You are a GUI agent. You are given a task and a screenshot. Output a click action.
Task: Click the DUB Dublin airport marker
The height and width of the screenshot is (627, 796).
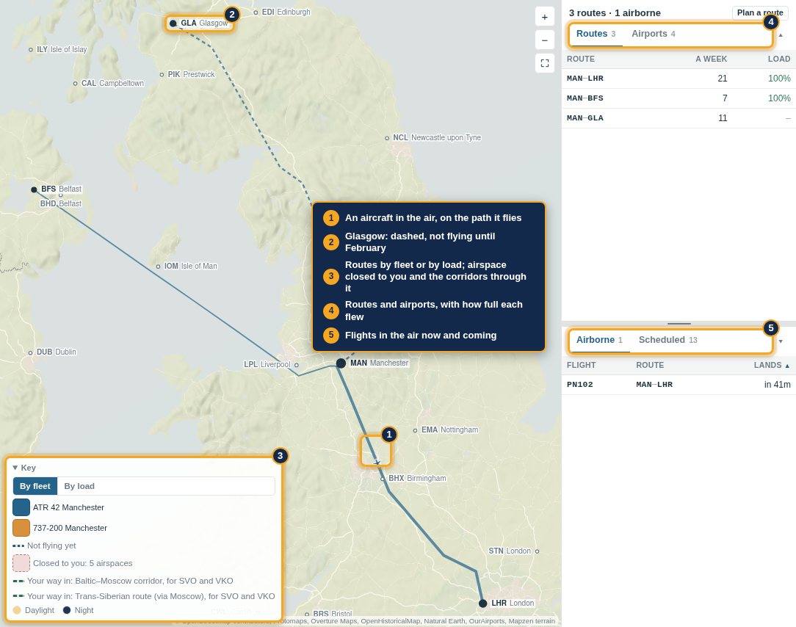tap(30, 352)
